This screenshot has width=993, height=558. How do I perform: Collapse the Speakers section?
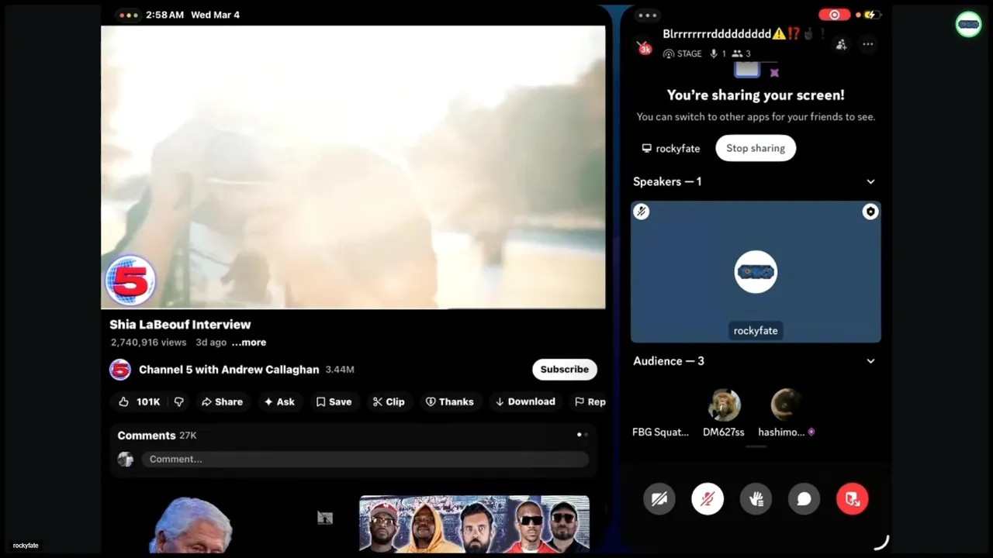point(870,181)
